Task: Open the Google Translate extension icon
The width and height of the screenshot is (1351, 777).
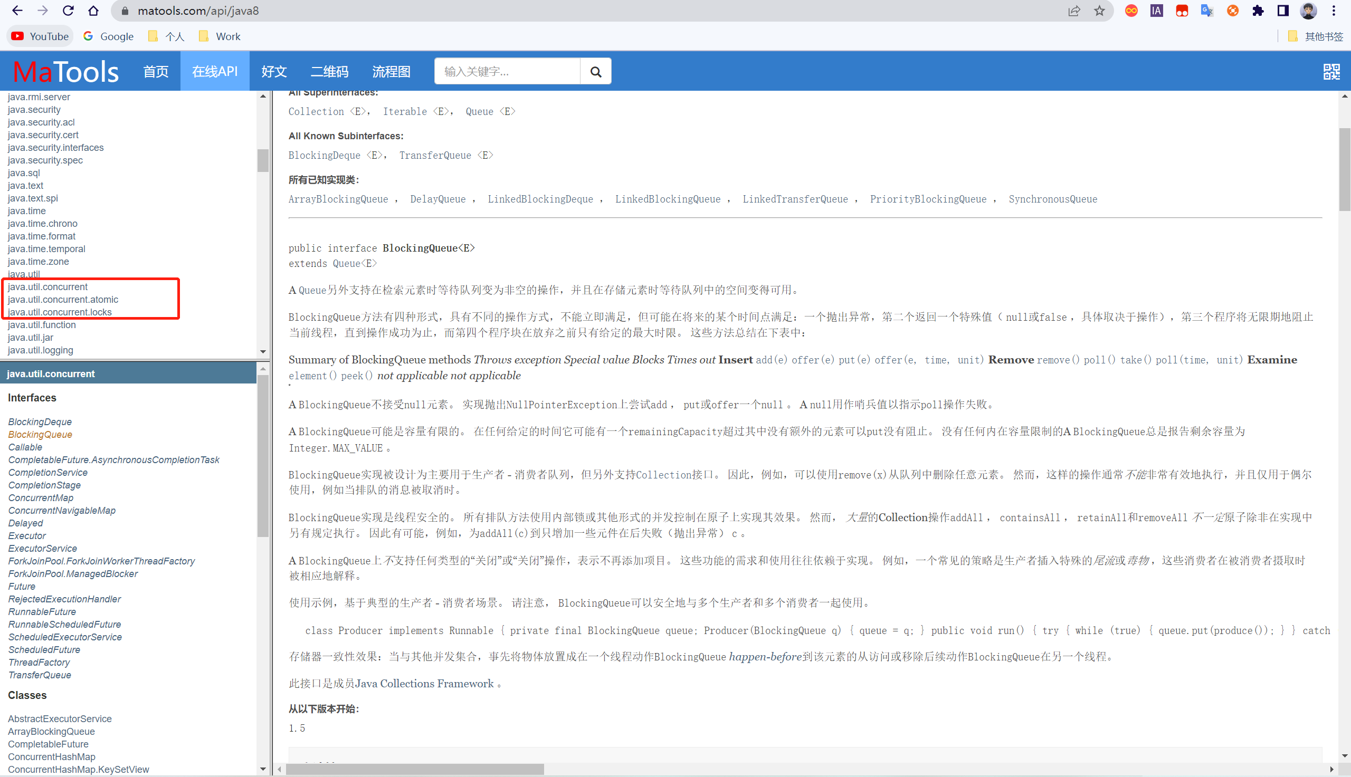Action: 1207,11
